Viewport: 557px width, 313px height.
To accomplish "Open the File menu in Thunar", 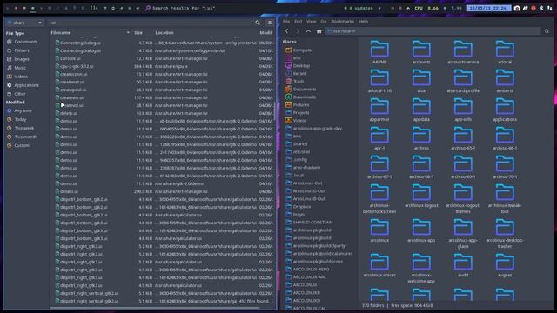I will (x=286, y=21).
